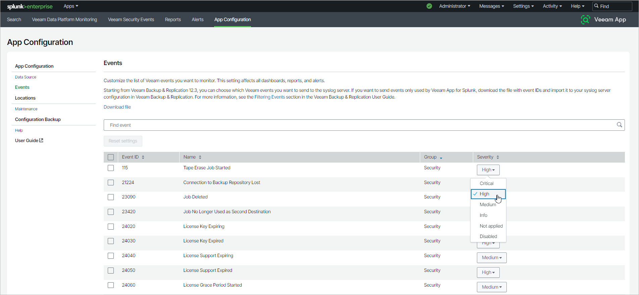
Task: Sort the table by Event ID arrows
Action: tap(143, 157)
